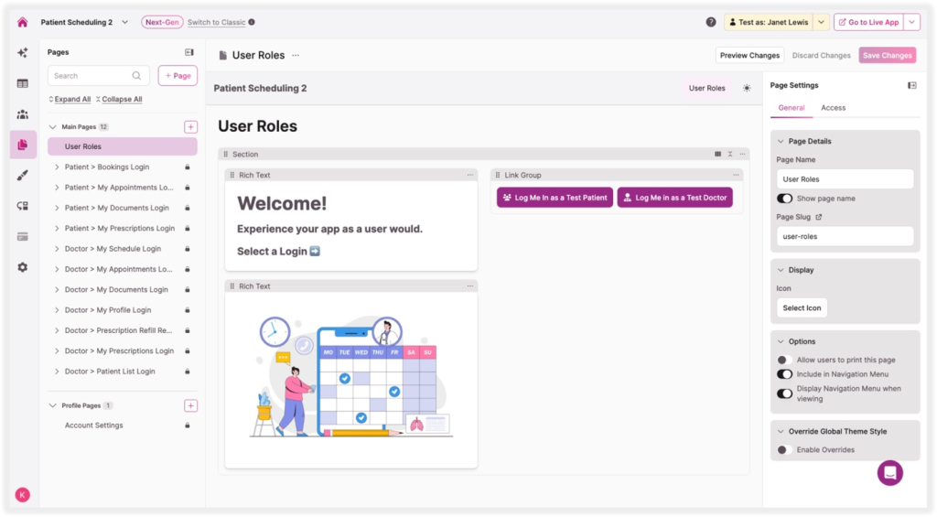Click the K user avatar
Image resolution: width=937 pixels, height=517 pixels.
tap(23, 495)
